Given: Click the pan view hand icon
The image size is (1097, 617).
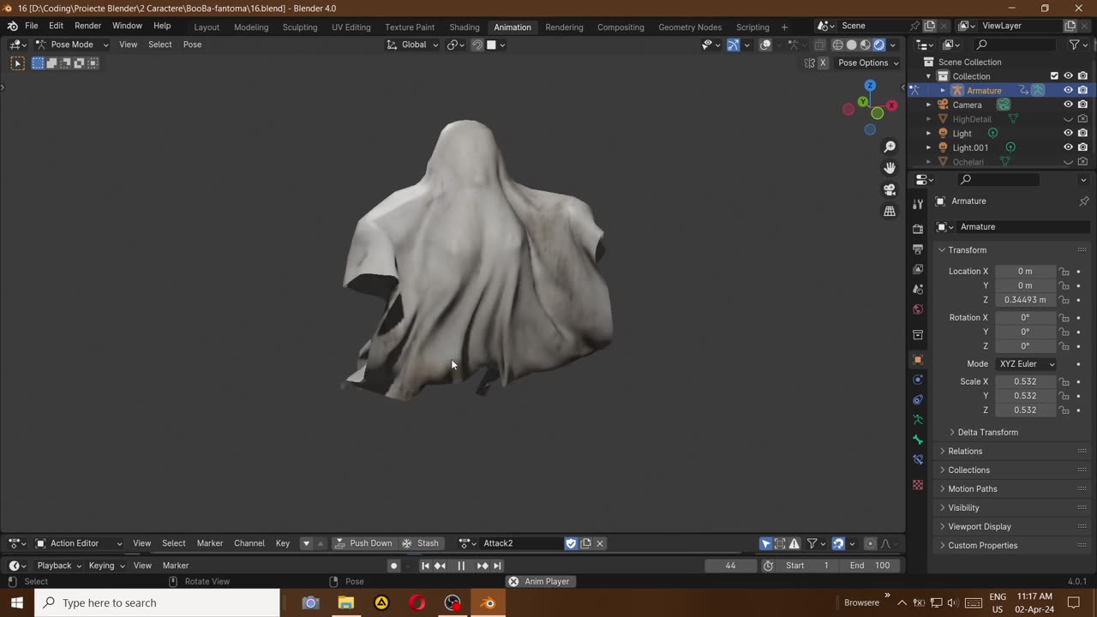Looking at the screenshot, I should pyautogui.click(x=890, y=168).
